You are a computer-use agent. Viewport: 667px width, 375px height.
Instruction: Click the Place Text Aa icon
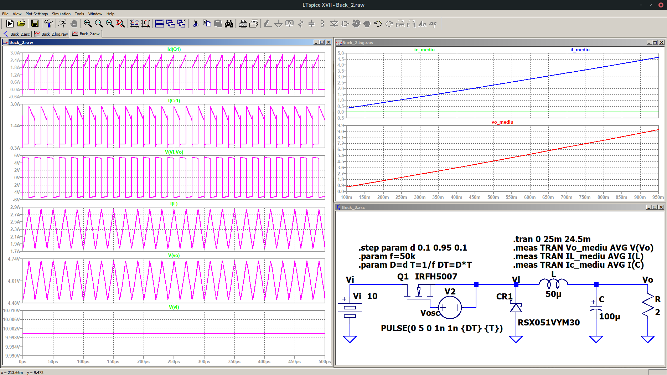click(422, 24)
